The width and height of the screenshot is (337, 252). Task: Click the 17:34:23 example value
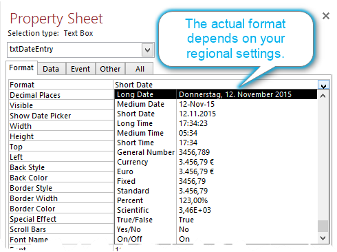point(193,123)
